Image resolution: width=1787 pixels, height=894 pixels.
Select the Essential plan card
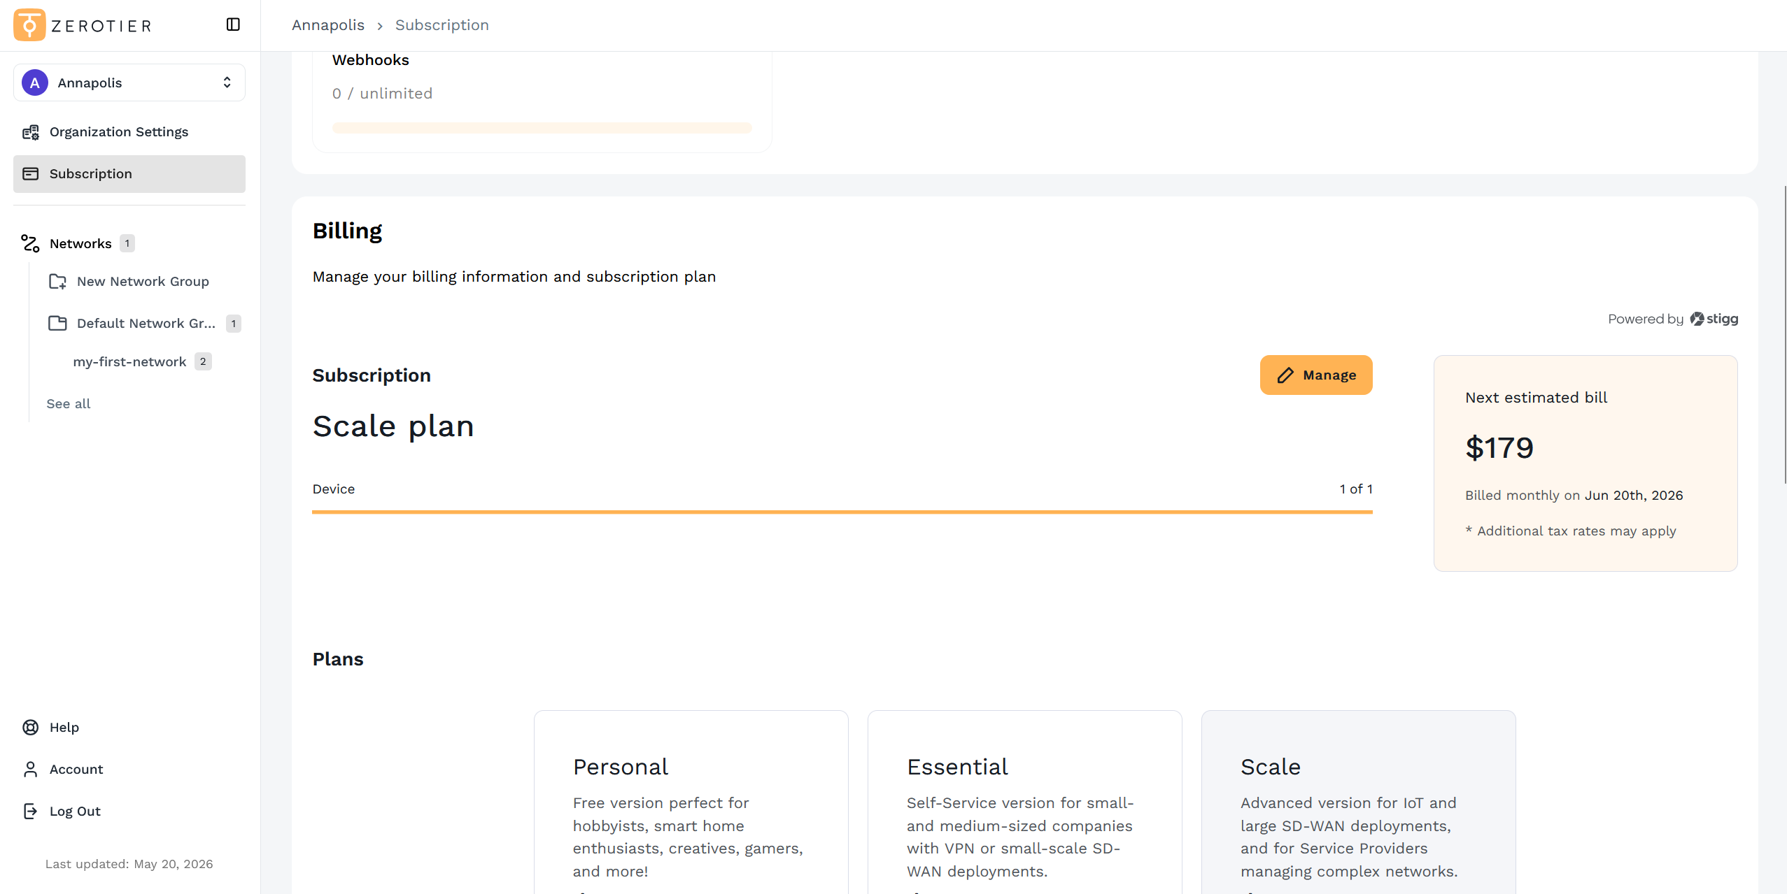point(1025,802)
